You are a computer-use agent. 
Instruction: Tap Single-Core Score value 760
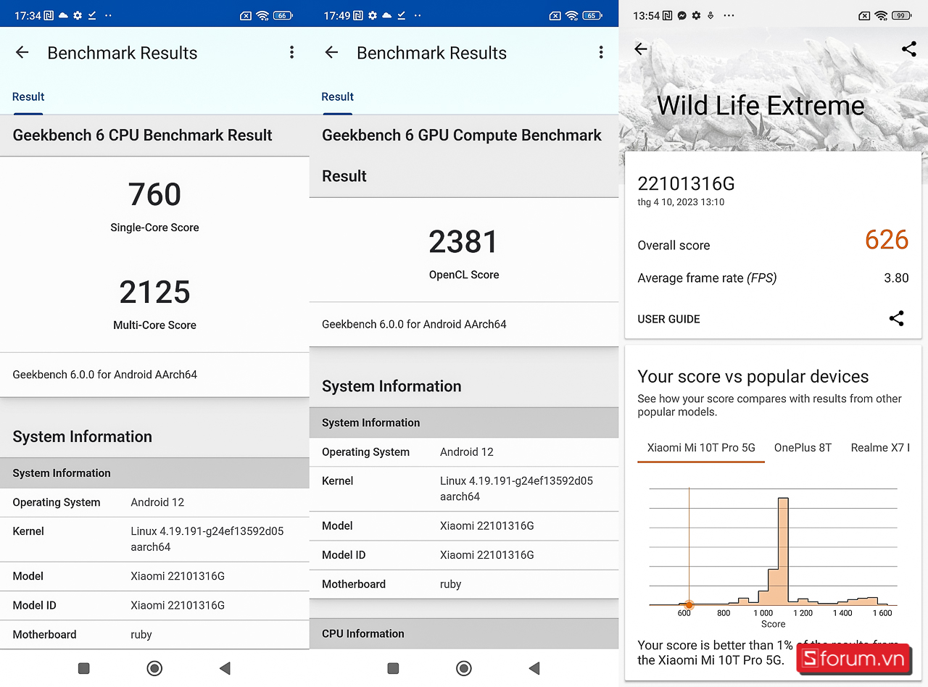pos(154,194)
